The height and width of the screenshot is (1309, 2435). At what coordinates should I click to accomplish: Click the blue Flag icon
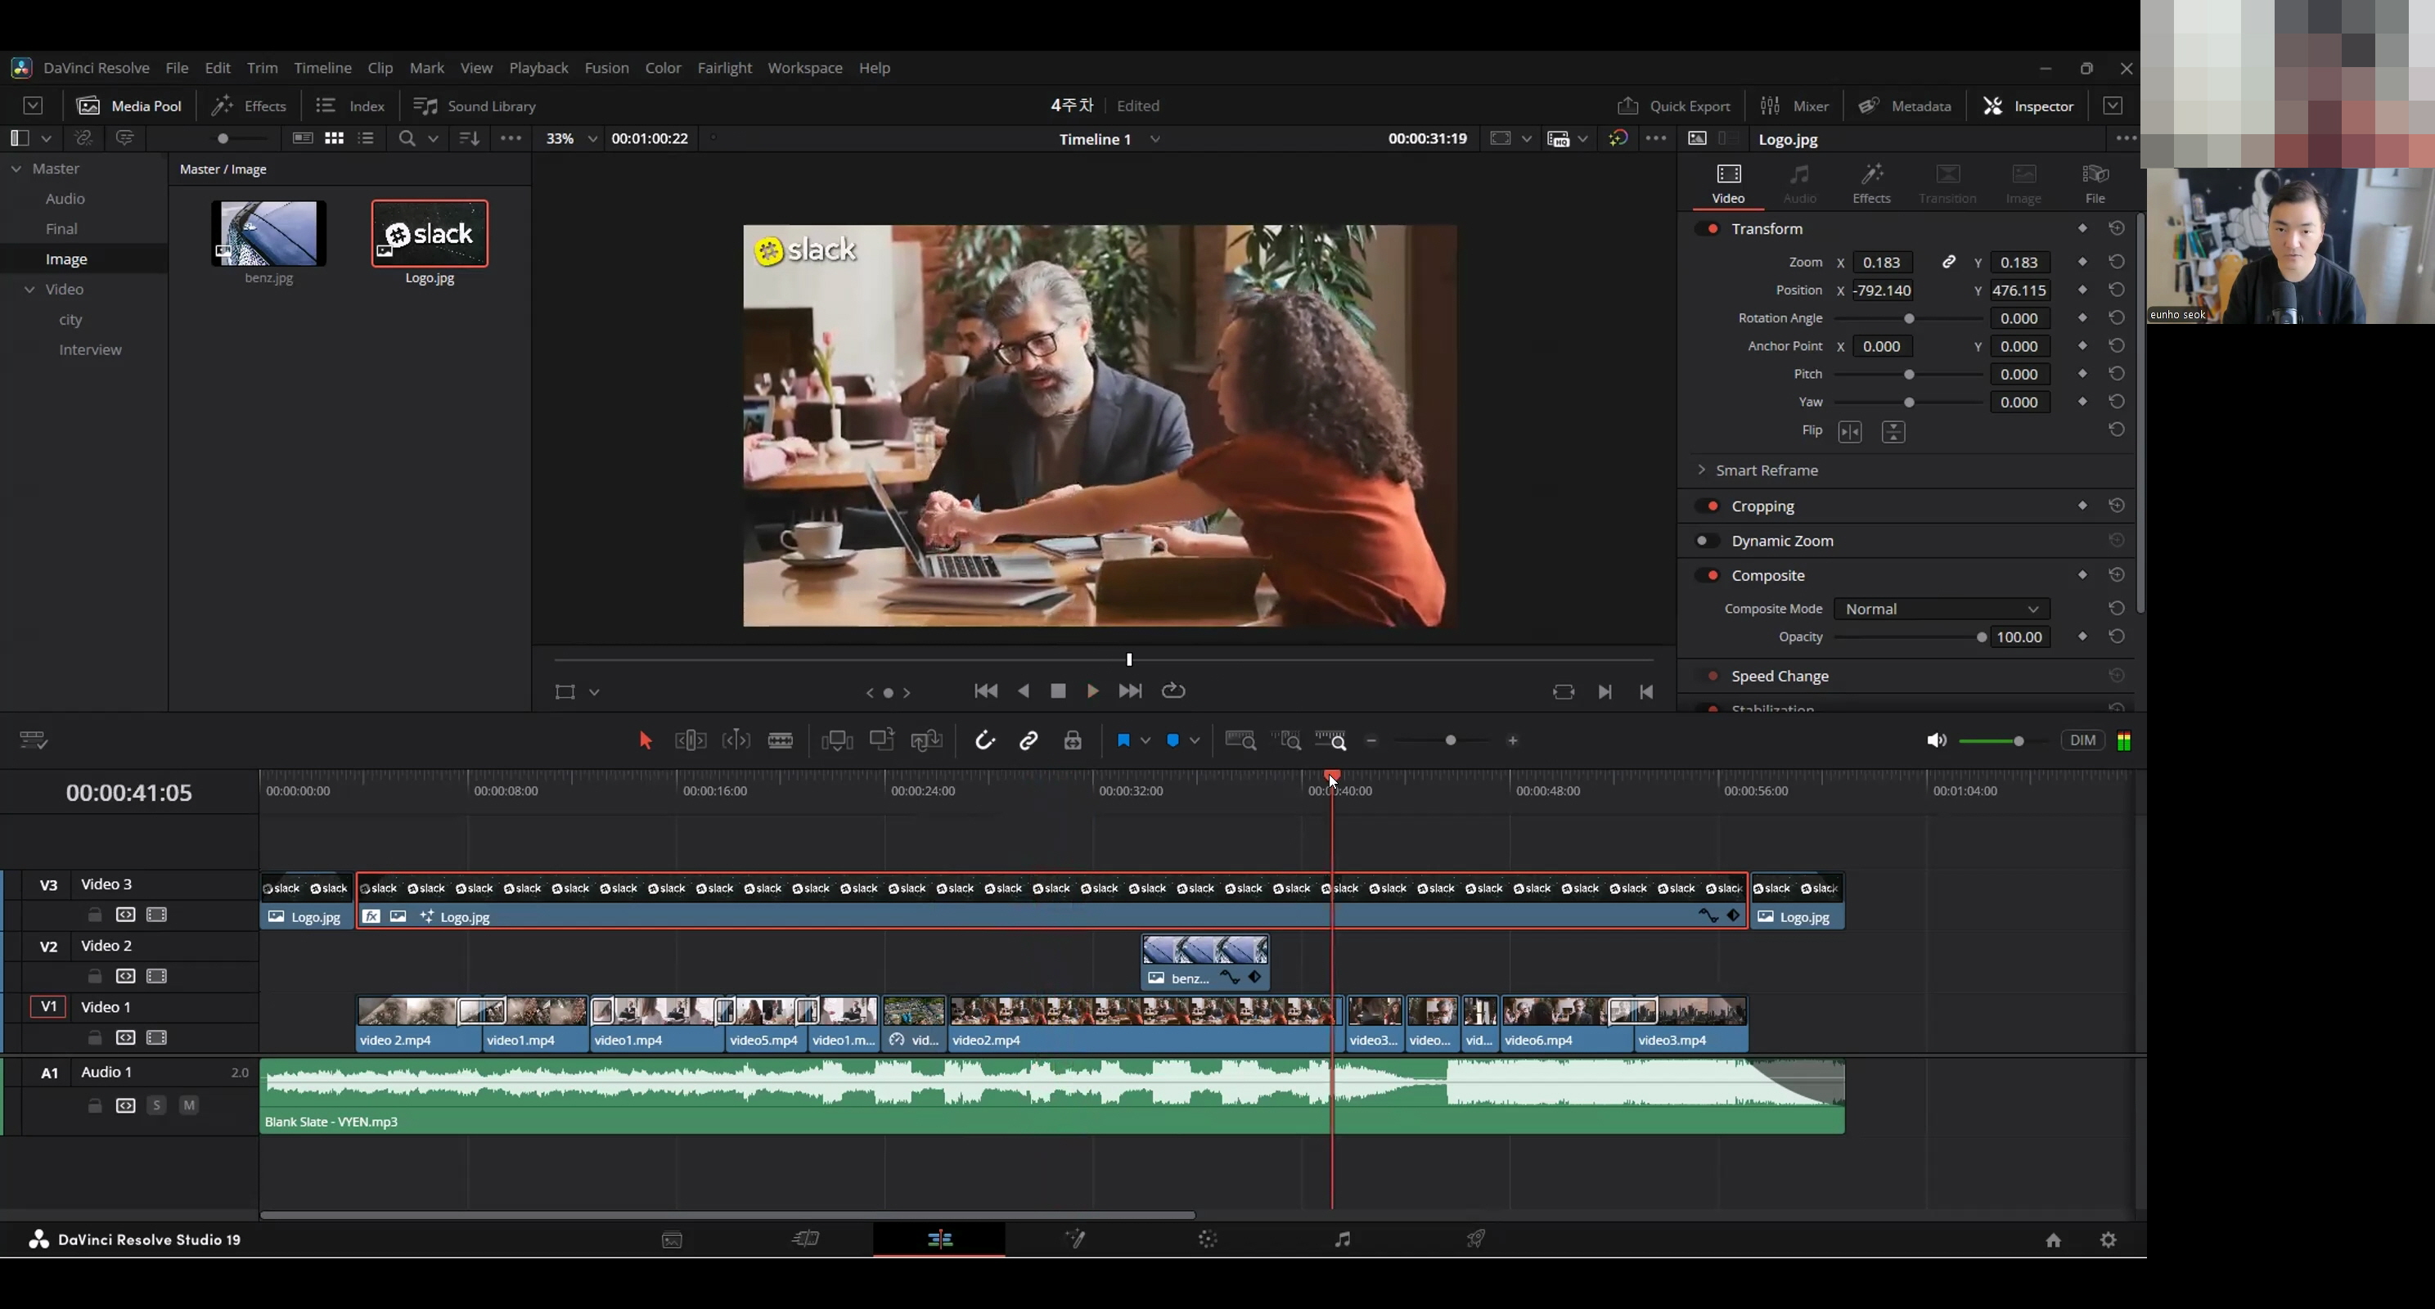[x=1123, y=741]
